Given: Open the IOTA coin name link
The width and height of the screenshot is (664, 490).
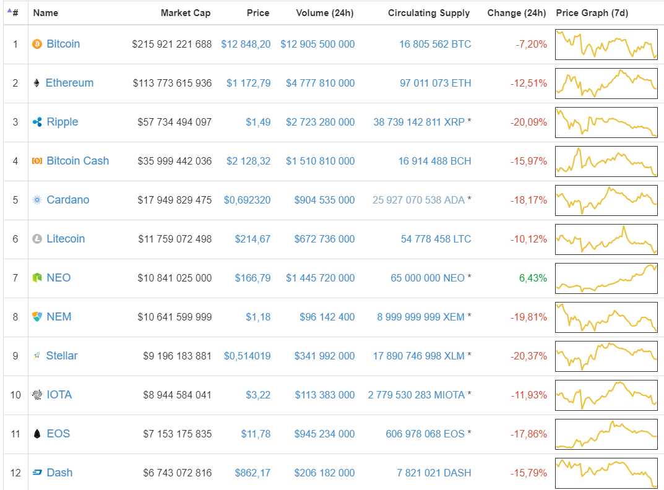Looking at the screenshot, I should [59, 395].
